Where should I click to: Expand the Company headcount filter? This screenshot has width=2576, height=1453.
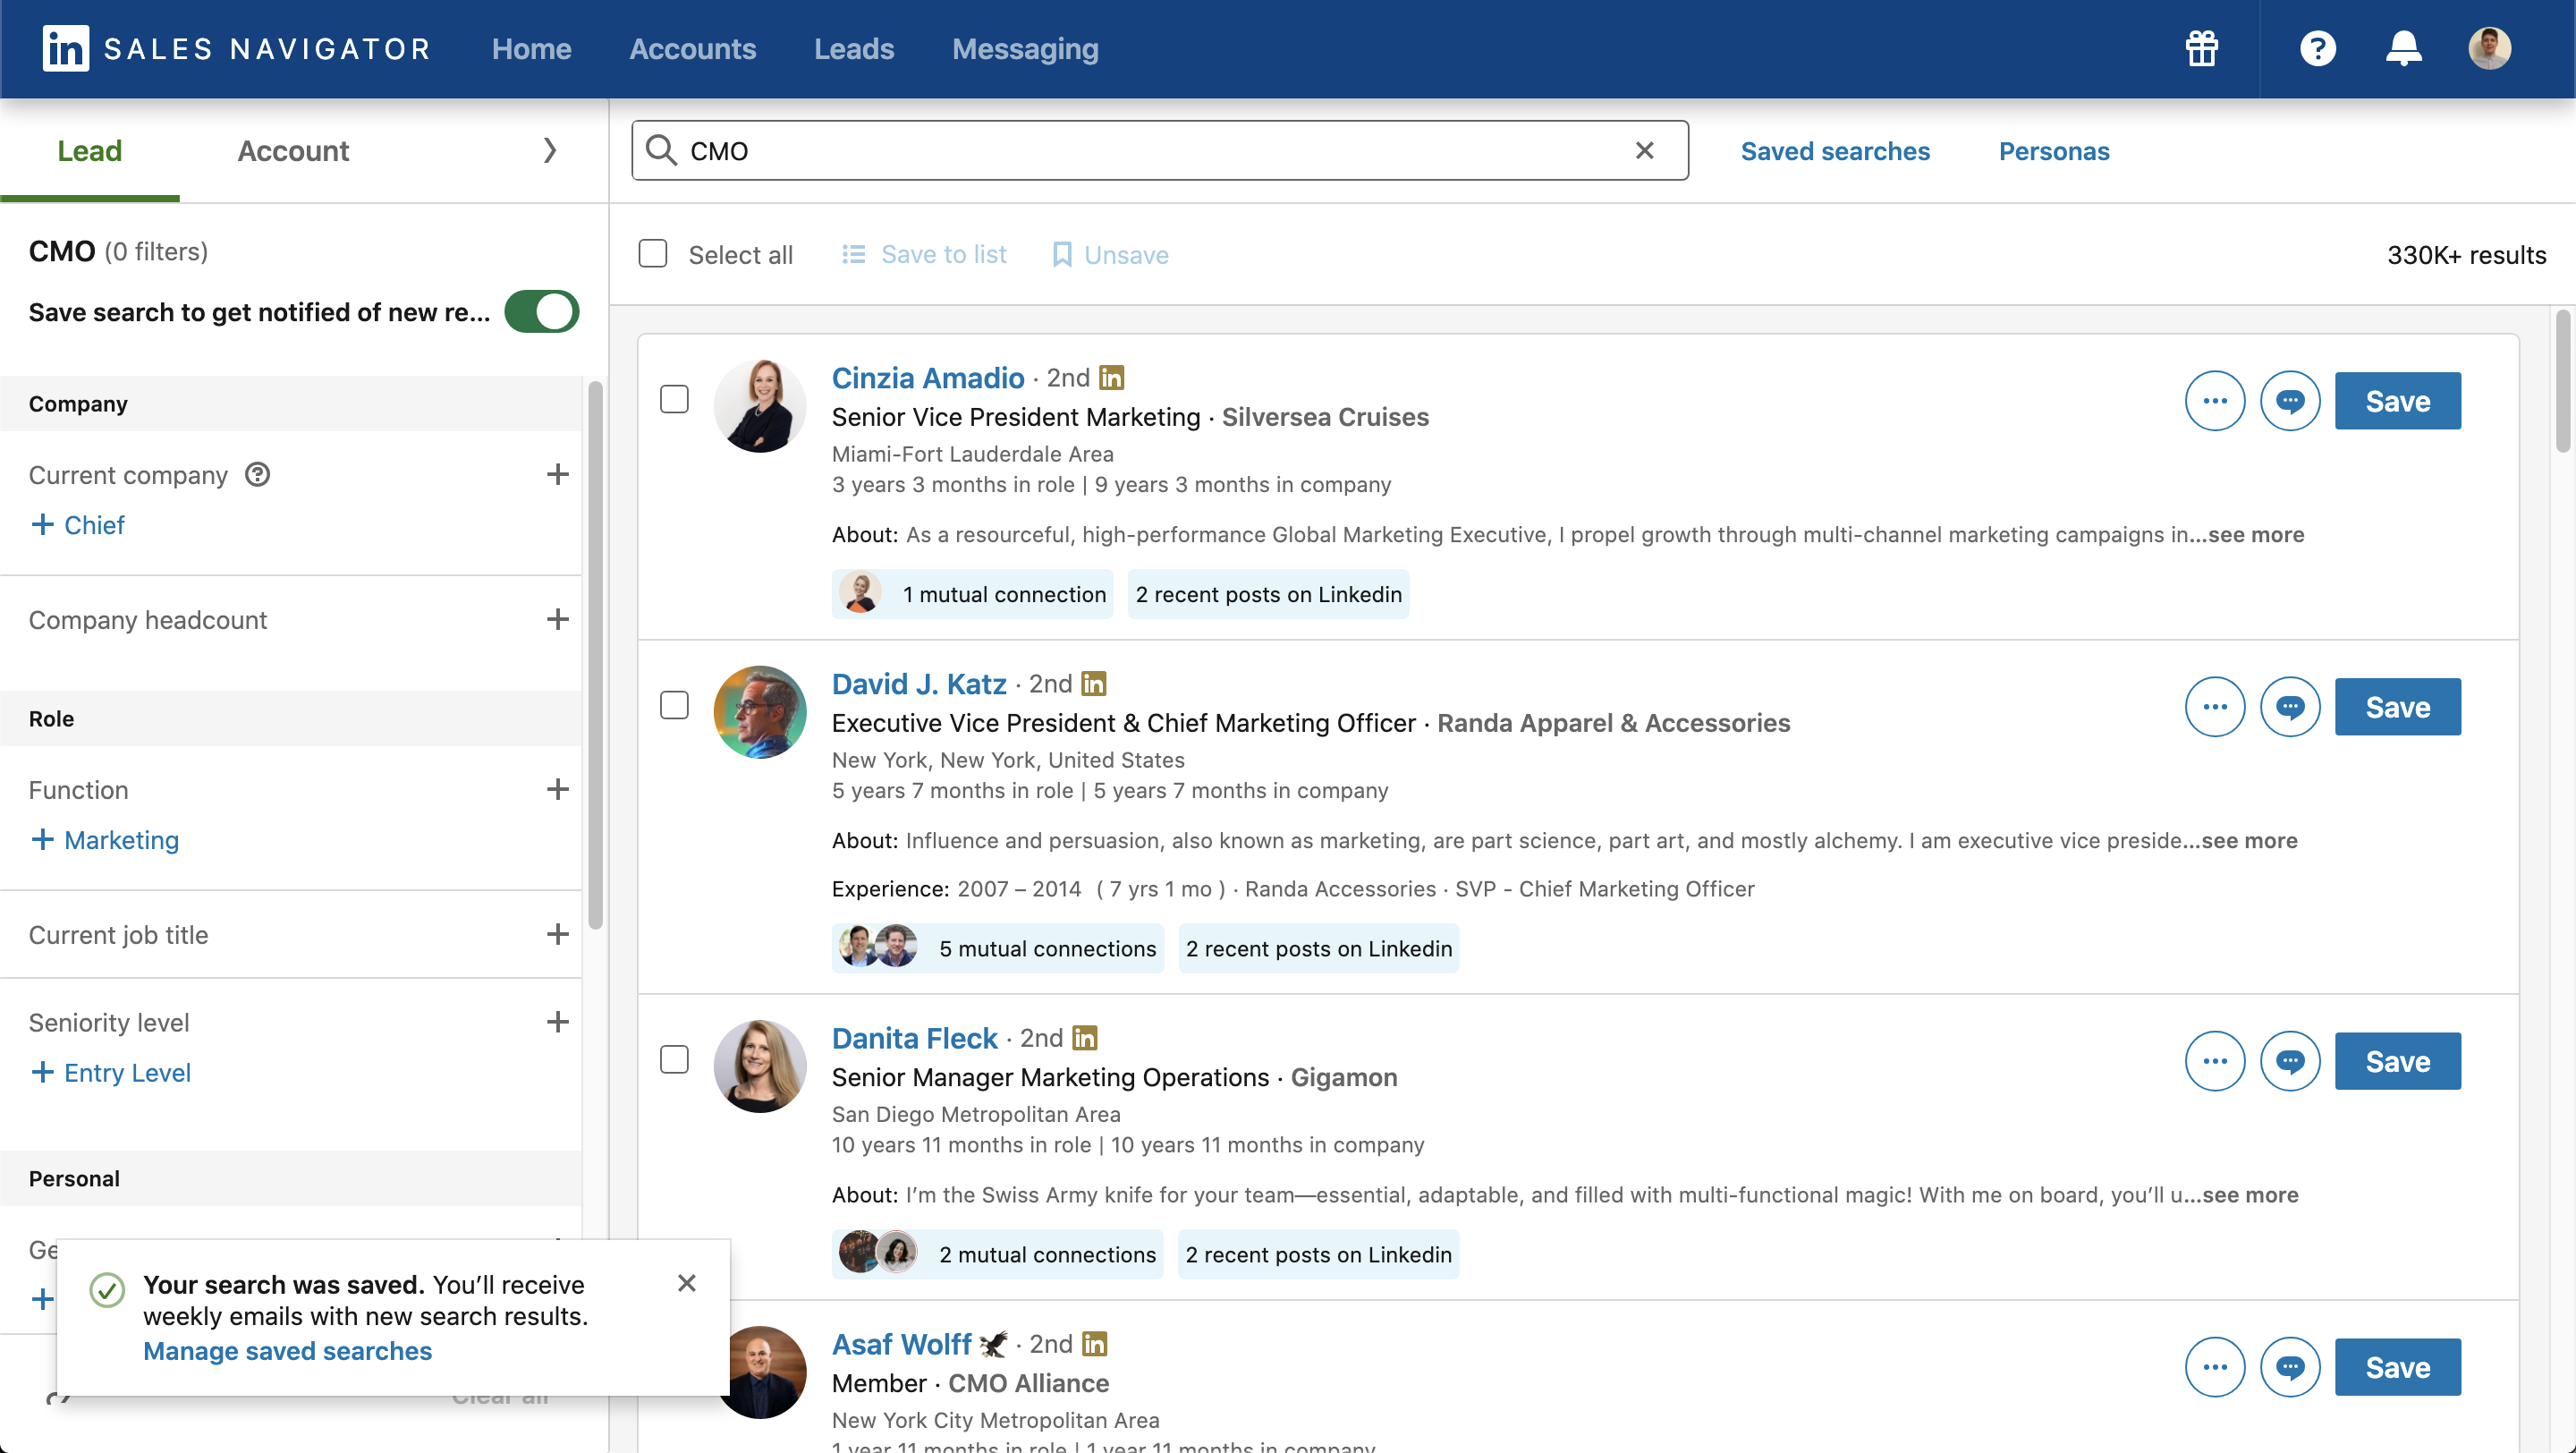pos(554,617)
